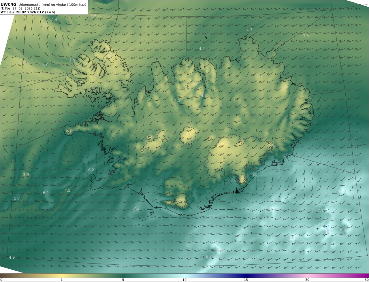
Task: Click the 30 mm tick on the colorbar
Action: tap(307, 280)
